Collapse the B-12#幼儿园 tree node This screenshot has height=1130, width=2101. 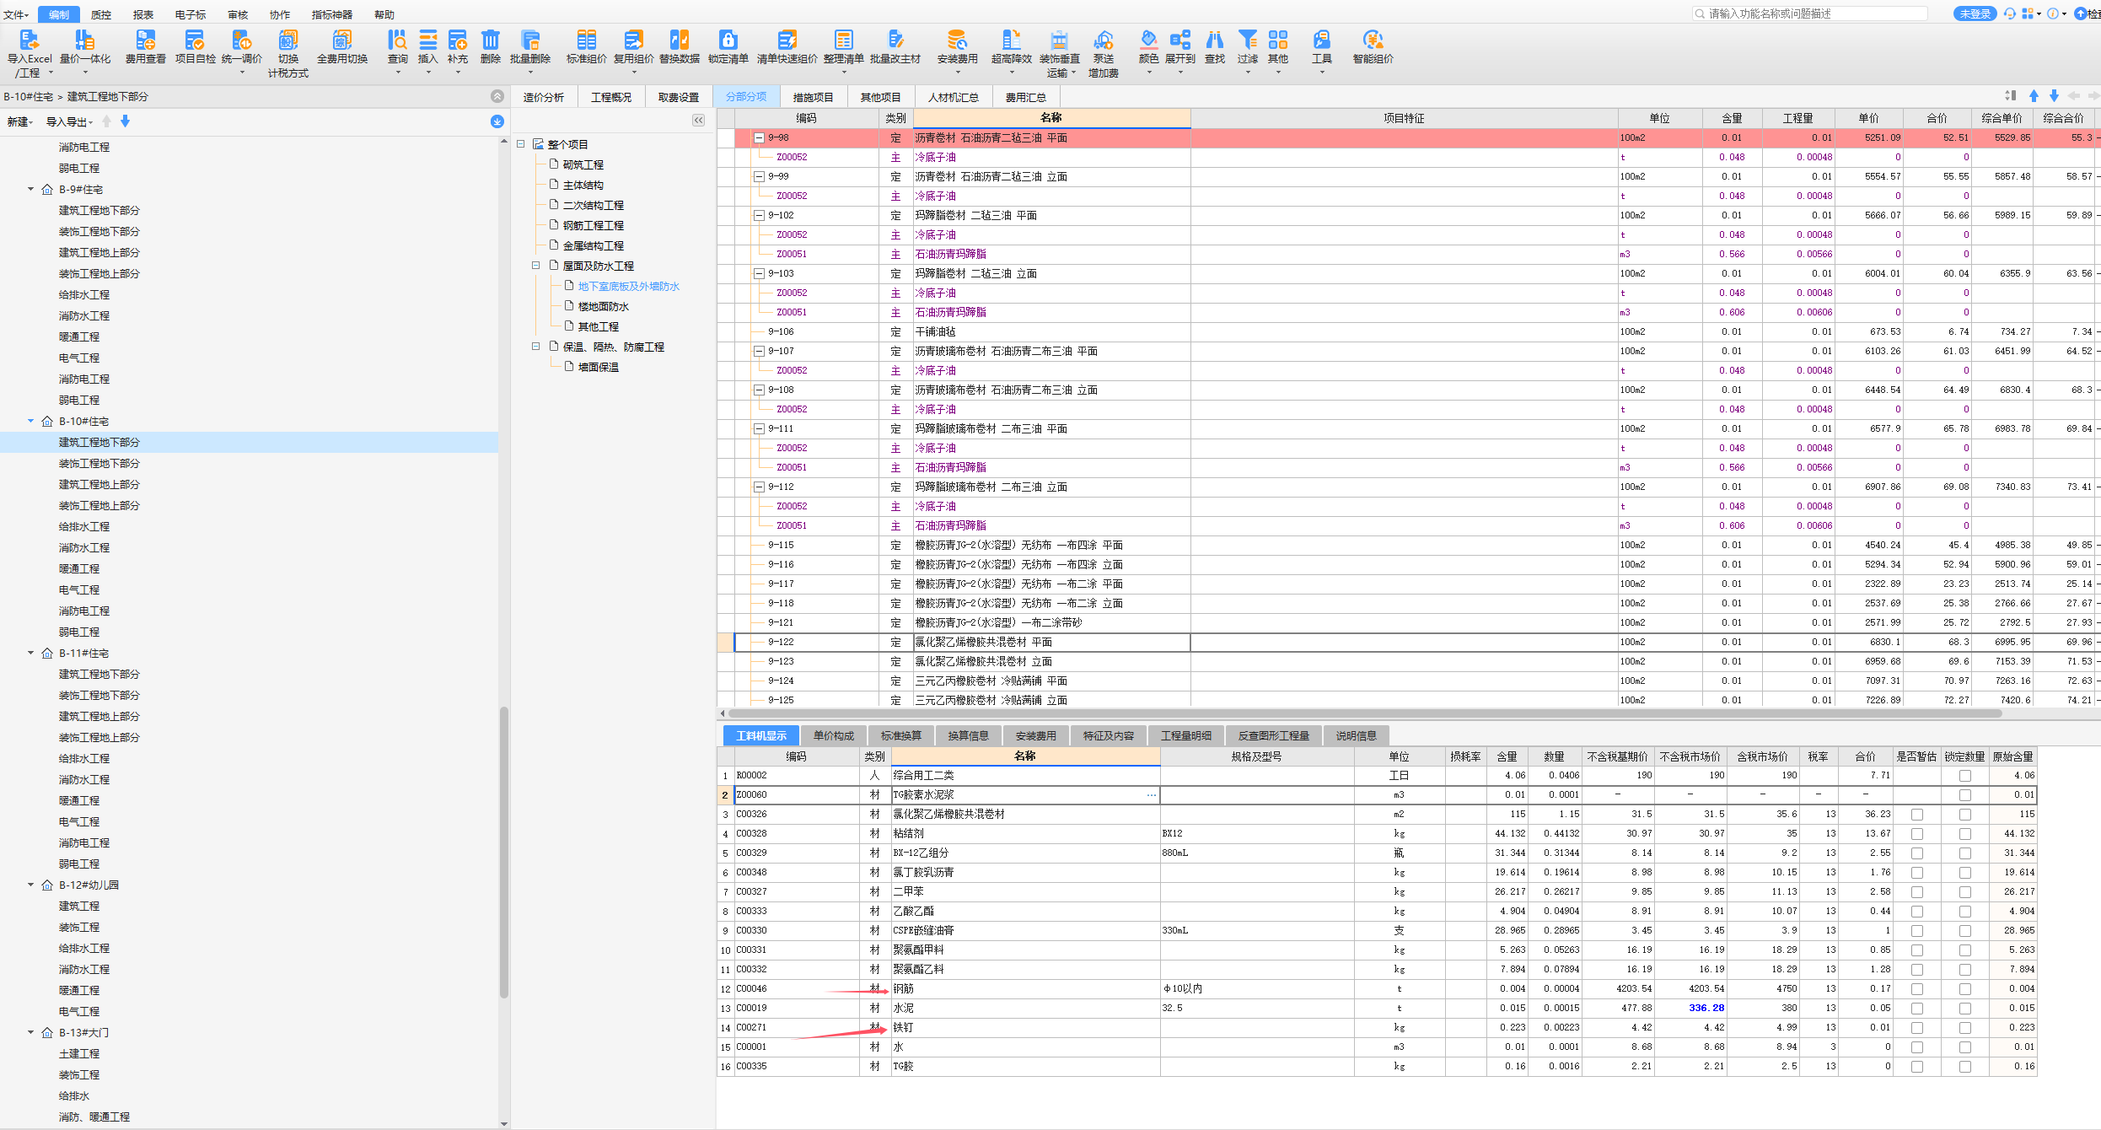click(31, 885)
